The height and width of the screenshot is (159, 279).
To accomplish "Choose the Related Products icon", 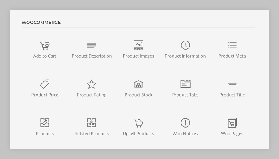I will pos(92,123).
